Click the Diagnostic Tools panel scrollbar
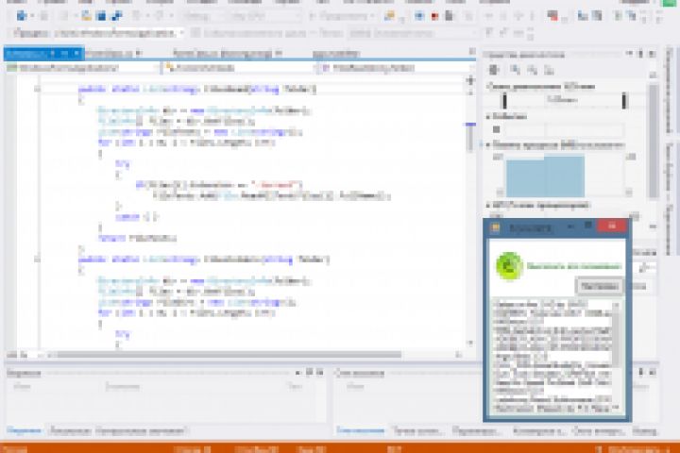The image size is (680, 453). point(654,141)
